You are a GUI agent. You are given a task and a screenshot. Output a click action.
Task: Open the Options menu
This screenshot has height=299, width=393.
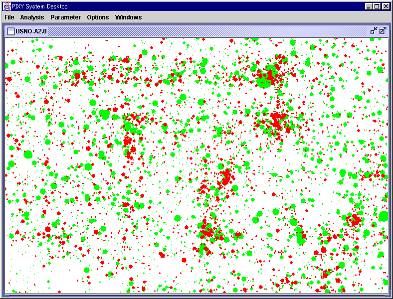tap(98, 17)
